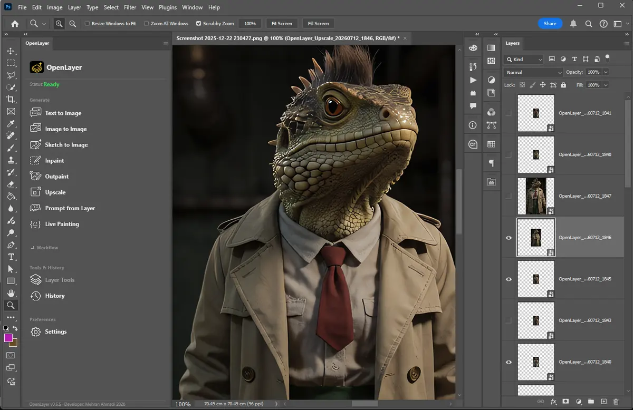Screen dimensions: 633x410
Task: Open Text to Image in OpenLayer
Action: pyautogui.click(x=56, y=113)
